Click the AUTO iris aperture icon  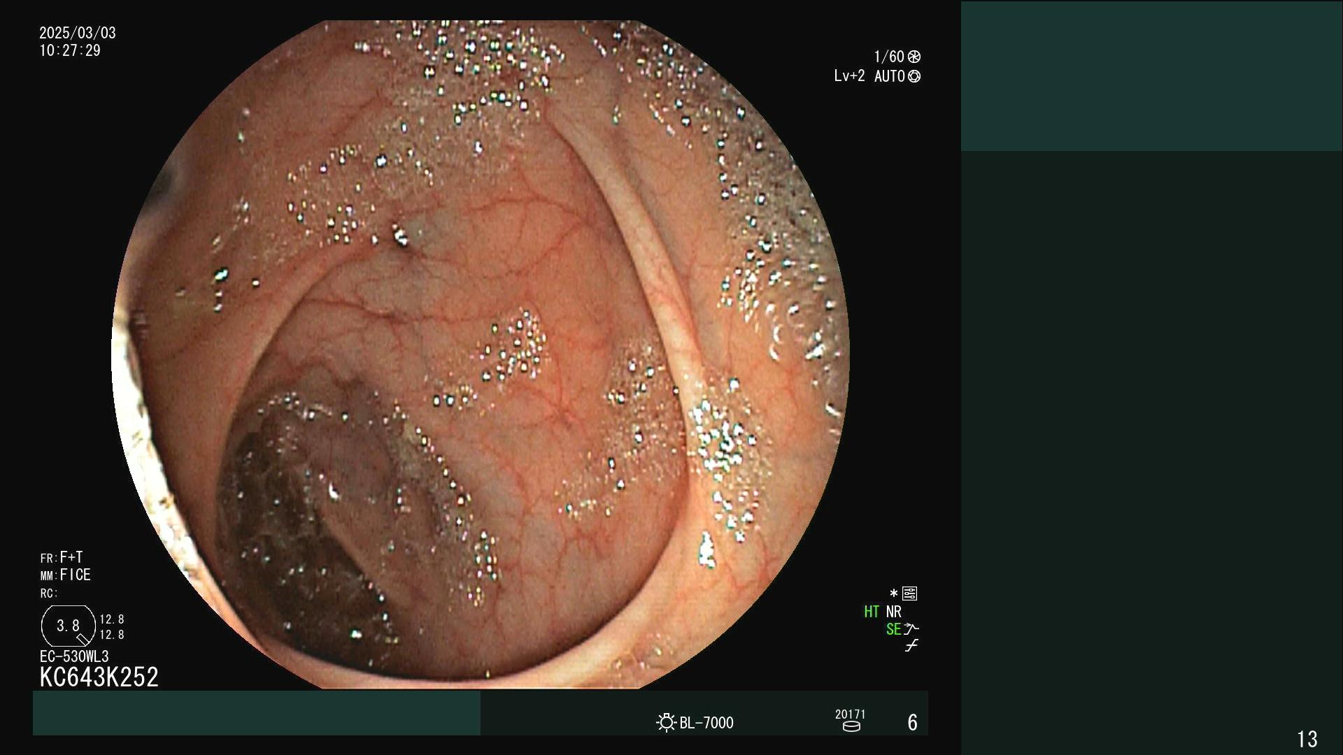click(x=914, y=76)
